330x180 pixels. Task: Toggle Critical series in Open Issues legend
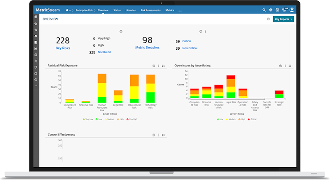tap(252, 119)
